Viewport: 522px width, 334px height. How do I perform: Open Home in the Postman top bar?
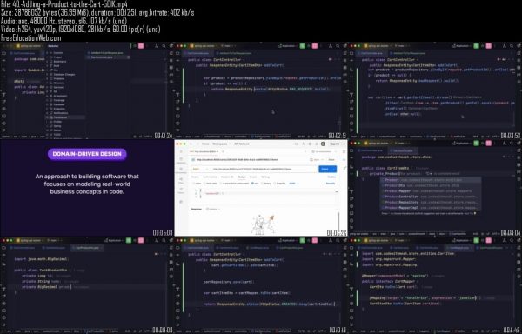click(205, 144)
